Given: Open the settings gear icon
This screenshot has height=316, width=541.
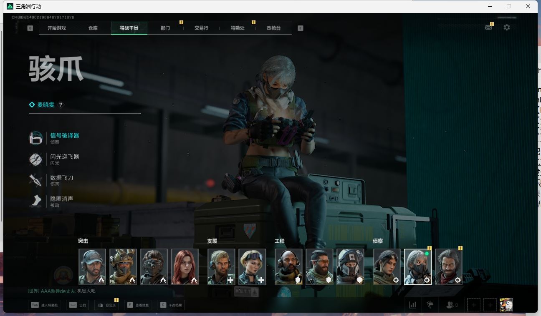Looking at the screenshot, I should 506,27.
